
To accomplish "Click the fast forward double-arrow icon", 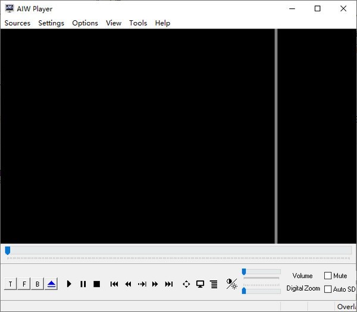I will 155,284.
